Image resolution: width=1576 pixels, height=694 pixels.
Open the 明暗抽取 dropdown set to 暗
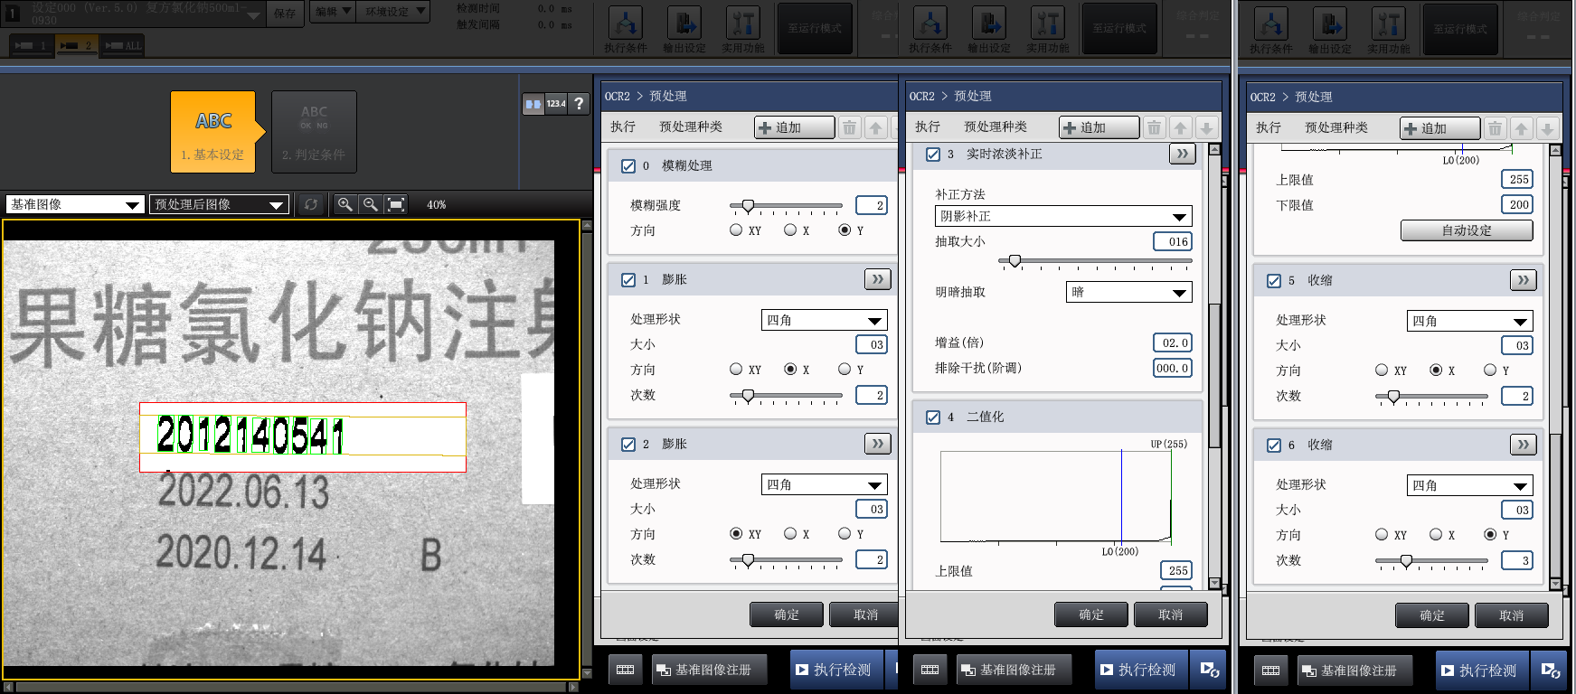tap(1129, 293)
